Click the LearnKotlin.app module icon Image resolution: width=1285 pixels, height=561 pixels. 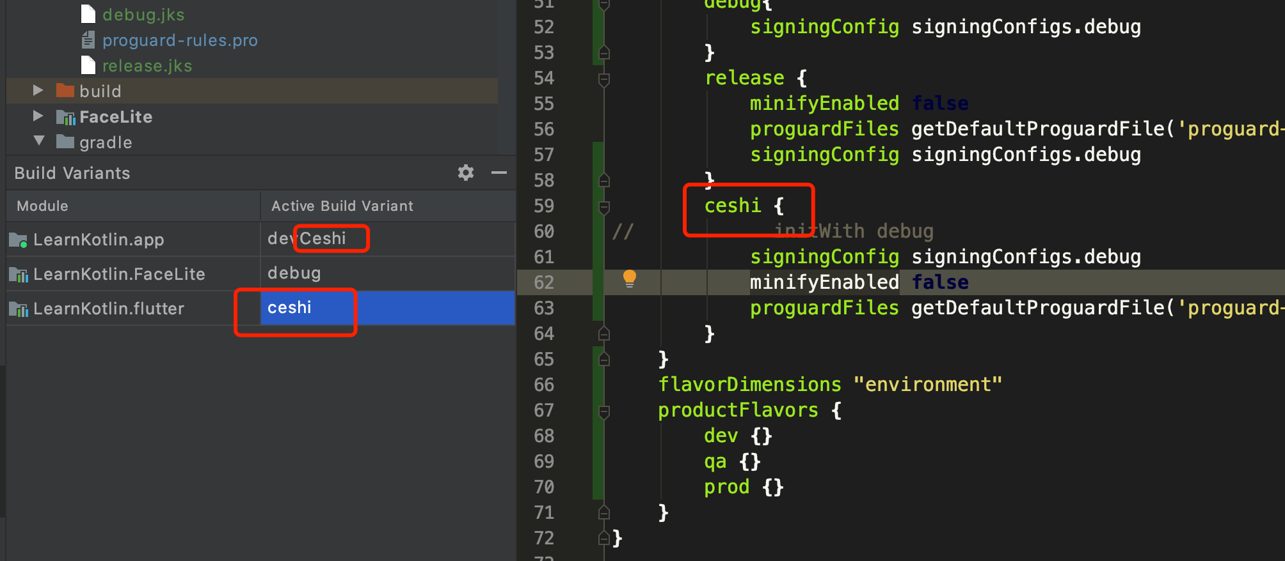point(19,240)
